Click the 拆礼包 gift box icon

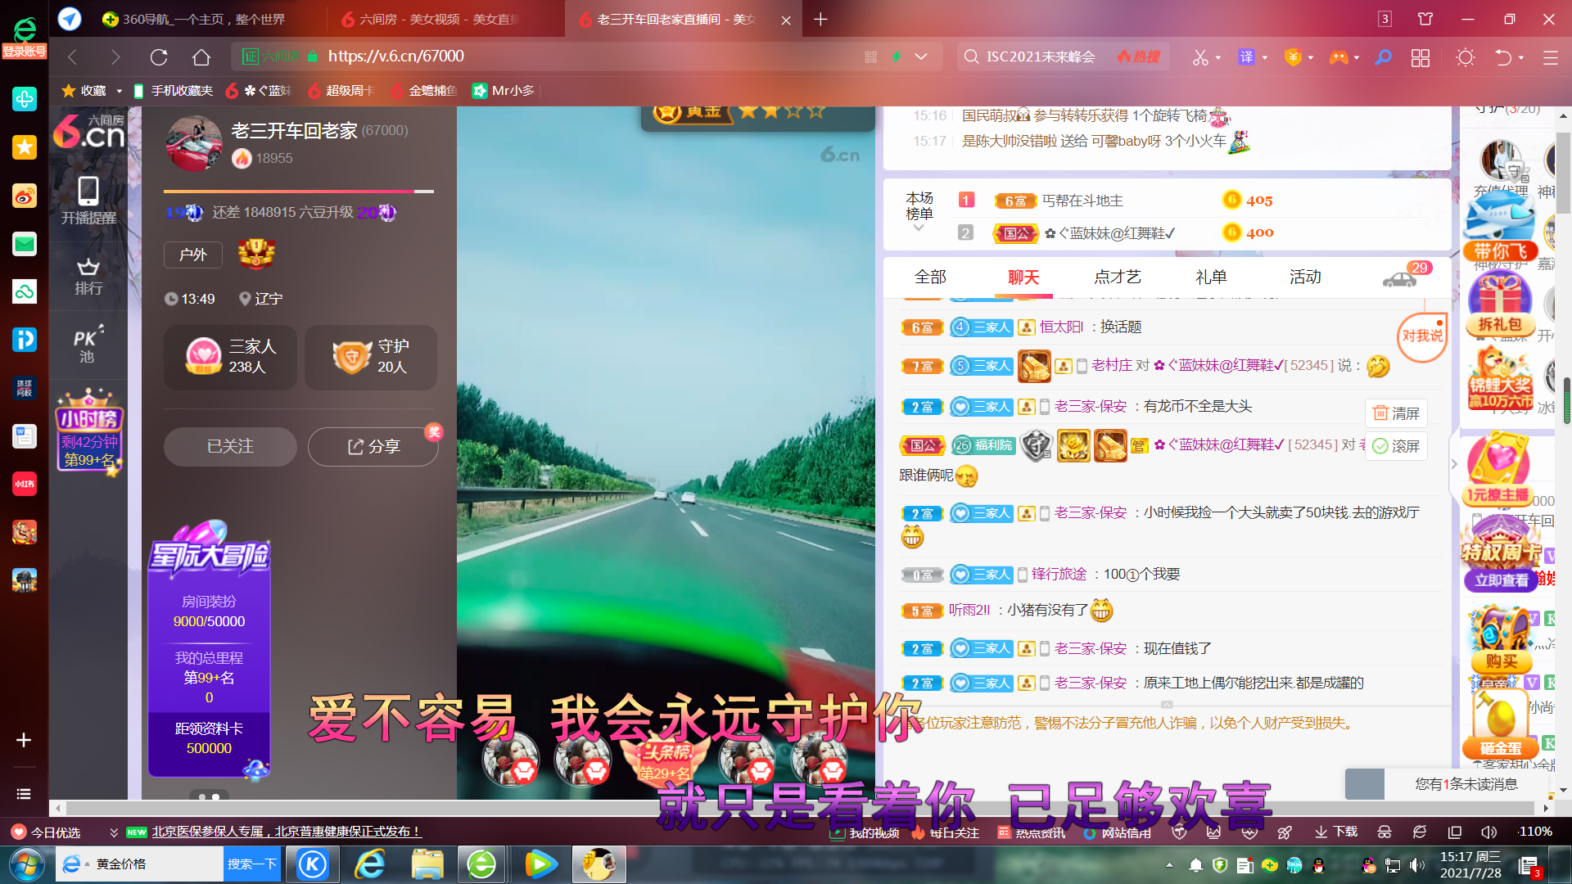point(1500,304)
